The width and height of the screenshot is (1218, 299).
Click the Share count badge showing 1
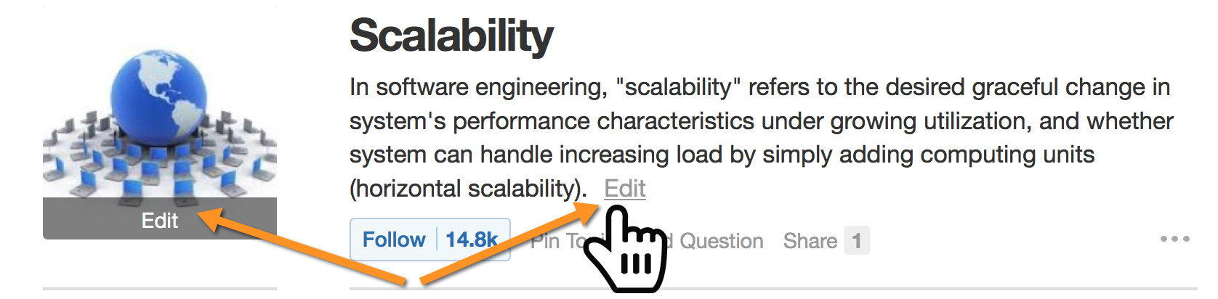click(857, 241)
